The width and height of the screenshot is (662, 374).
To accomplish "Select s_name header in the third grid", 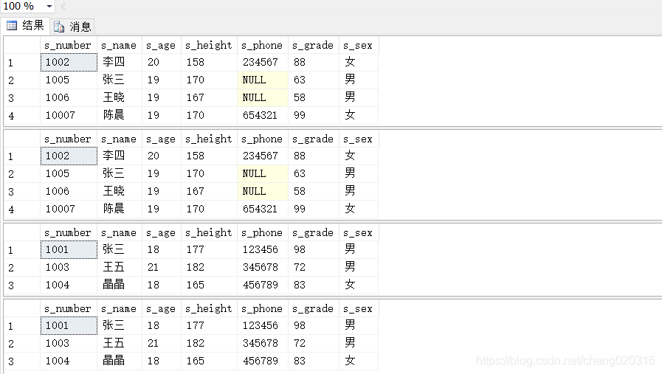I will click(x=120, y=232).
